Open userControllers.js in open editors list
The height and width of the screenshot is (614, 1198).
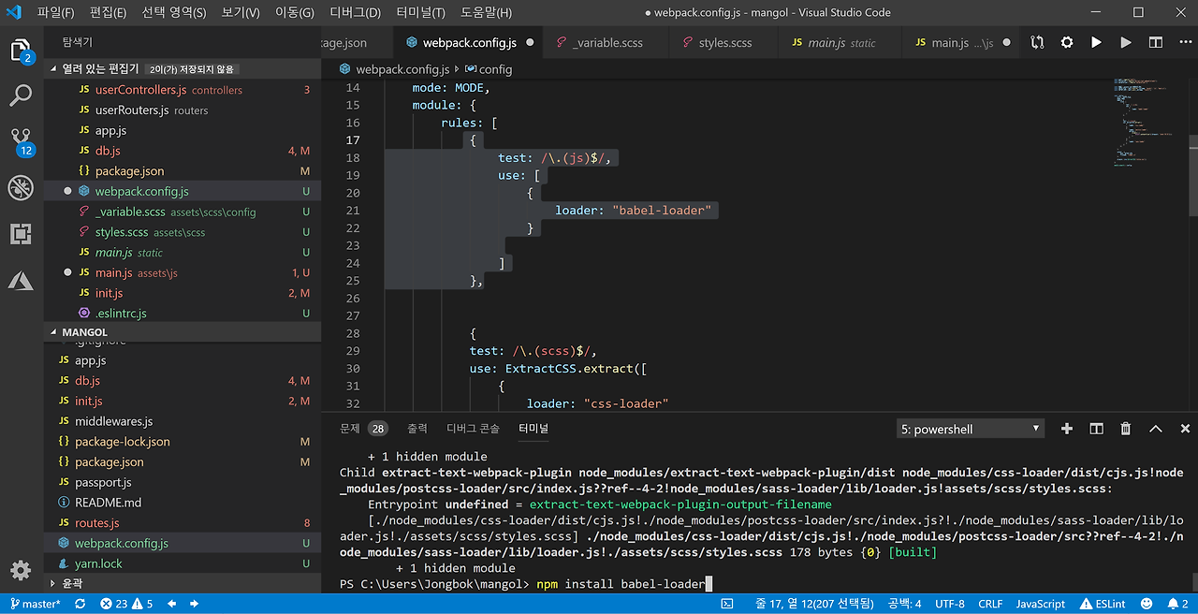pyautogui.click(x=183, y=90)
